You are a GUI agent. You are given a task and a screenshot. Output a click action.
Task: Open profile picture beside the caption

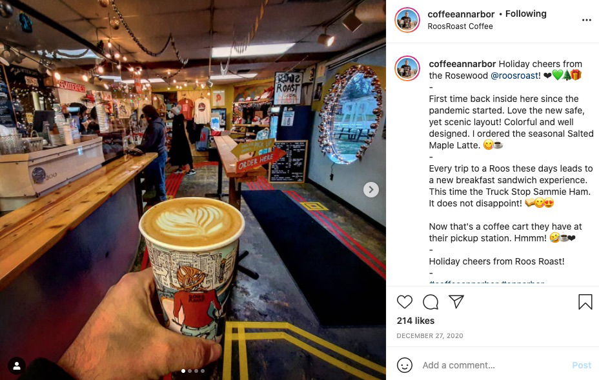[x=407, y=68]
